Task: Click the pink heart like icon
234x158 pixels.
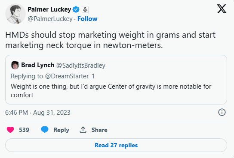Action: (10, 130)
